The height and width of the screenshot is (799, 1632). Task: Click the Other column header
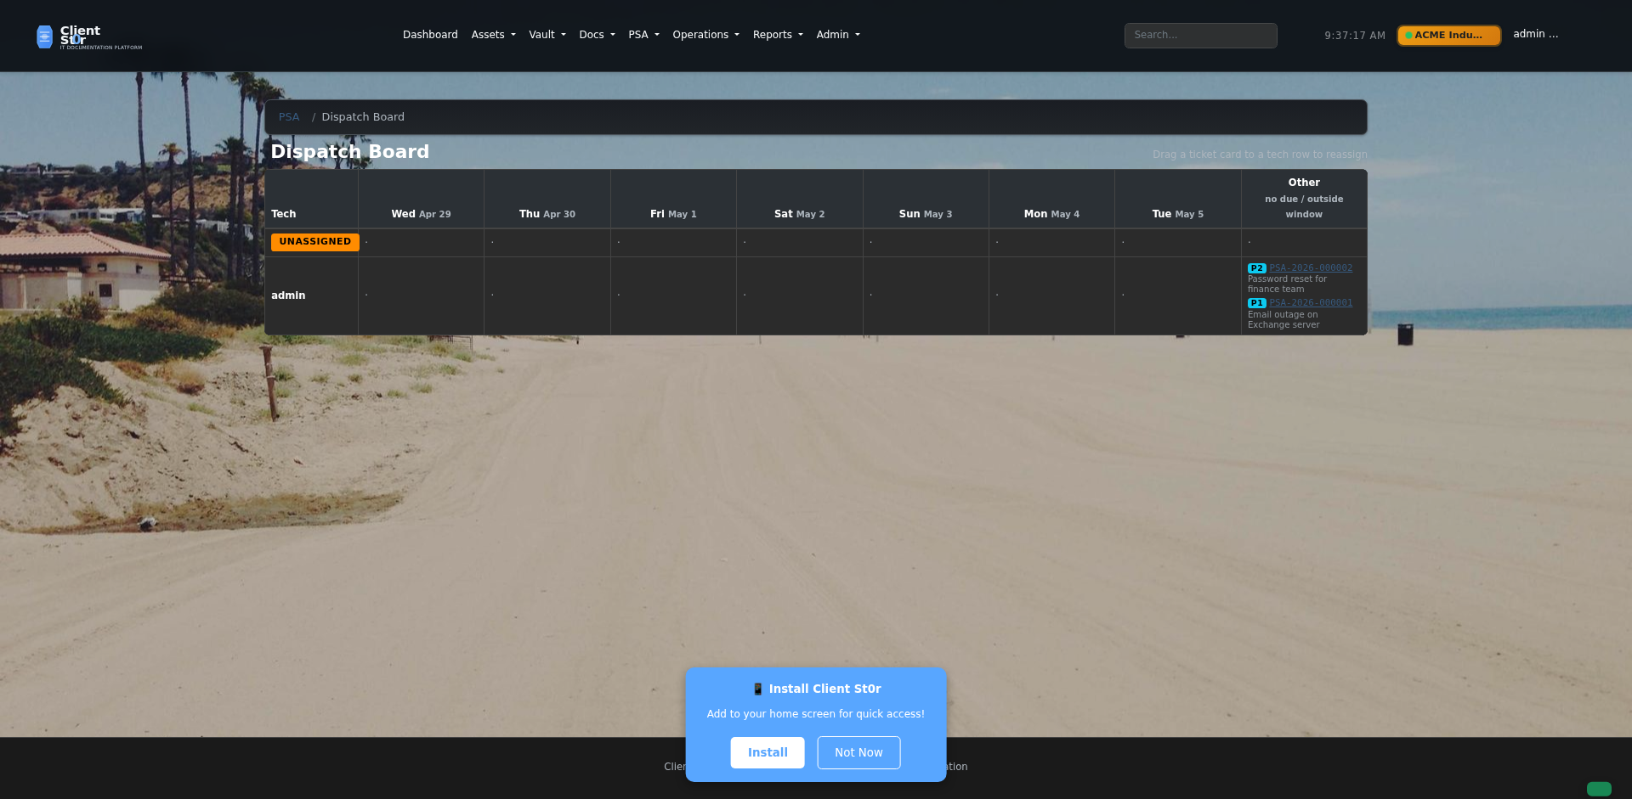1304,198
